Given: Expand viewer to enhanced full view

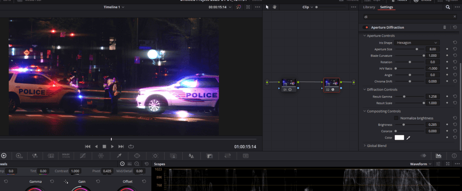Looking at the screenshot, I should tap(248, 7).
